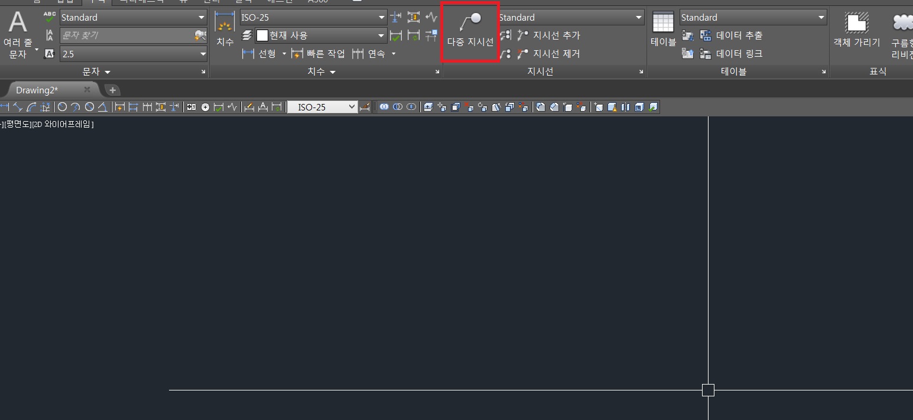Run the ABC spell check tool
This screenshot has width=913, height=420.
click(x=50, y=18)
